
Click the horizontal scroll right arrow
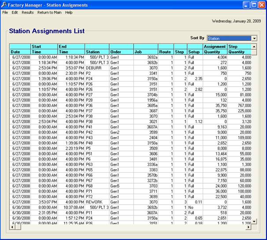pyautogui.click(x=248, y=227)
